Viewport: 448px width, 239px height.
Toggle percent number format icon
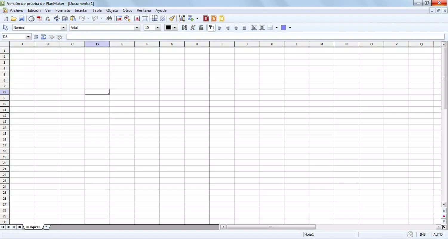pos(254,28)
